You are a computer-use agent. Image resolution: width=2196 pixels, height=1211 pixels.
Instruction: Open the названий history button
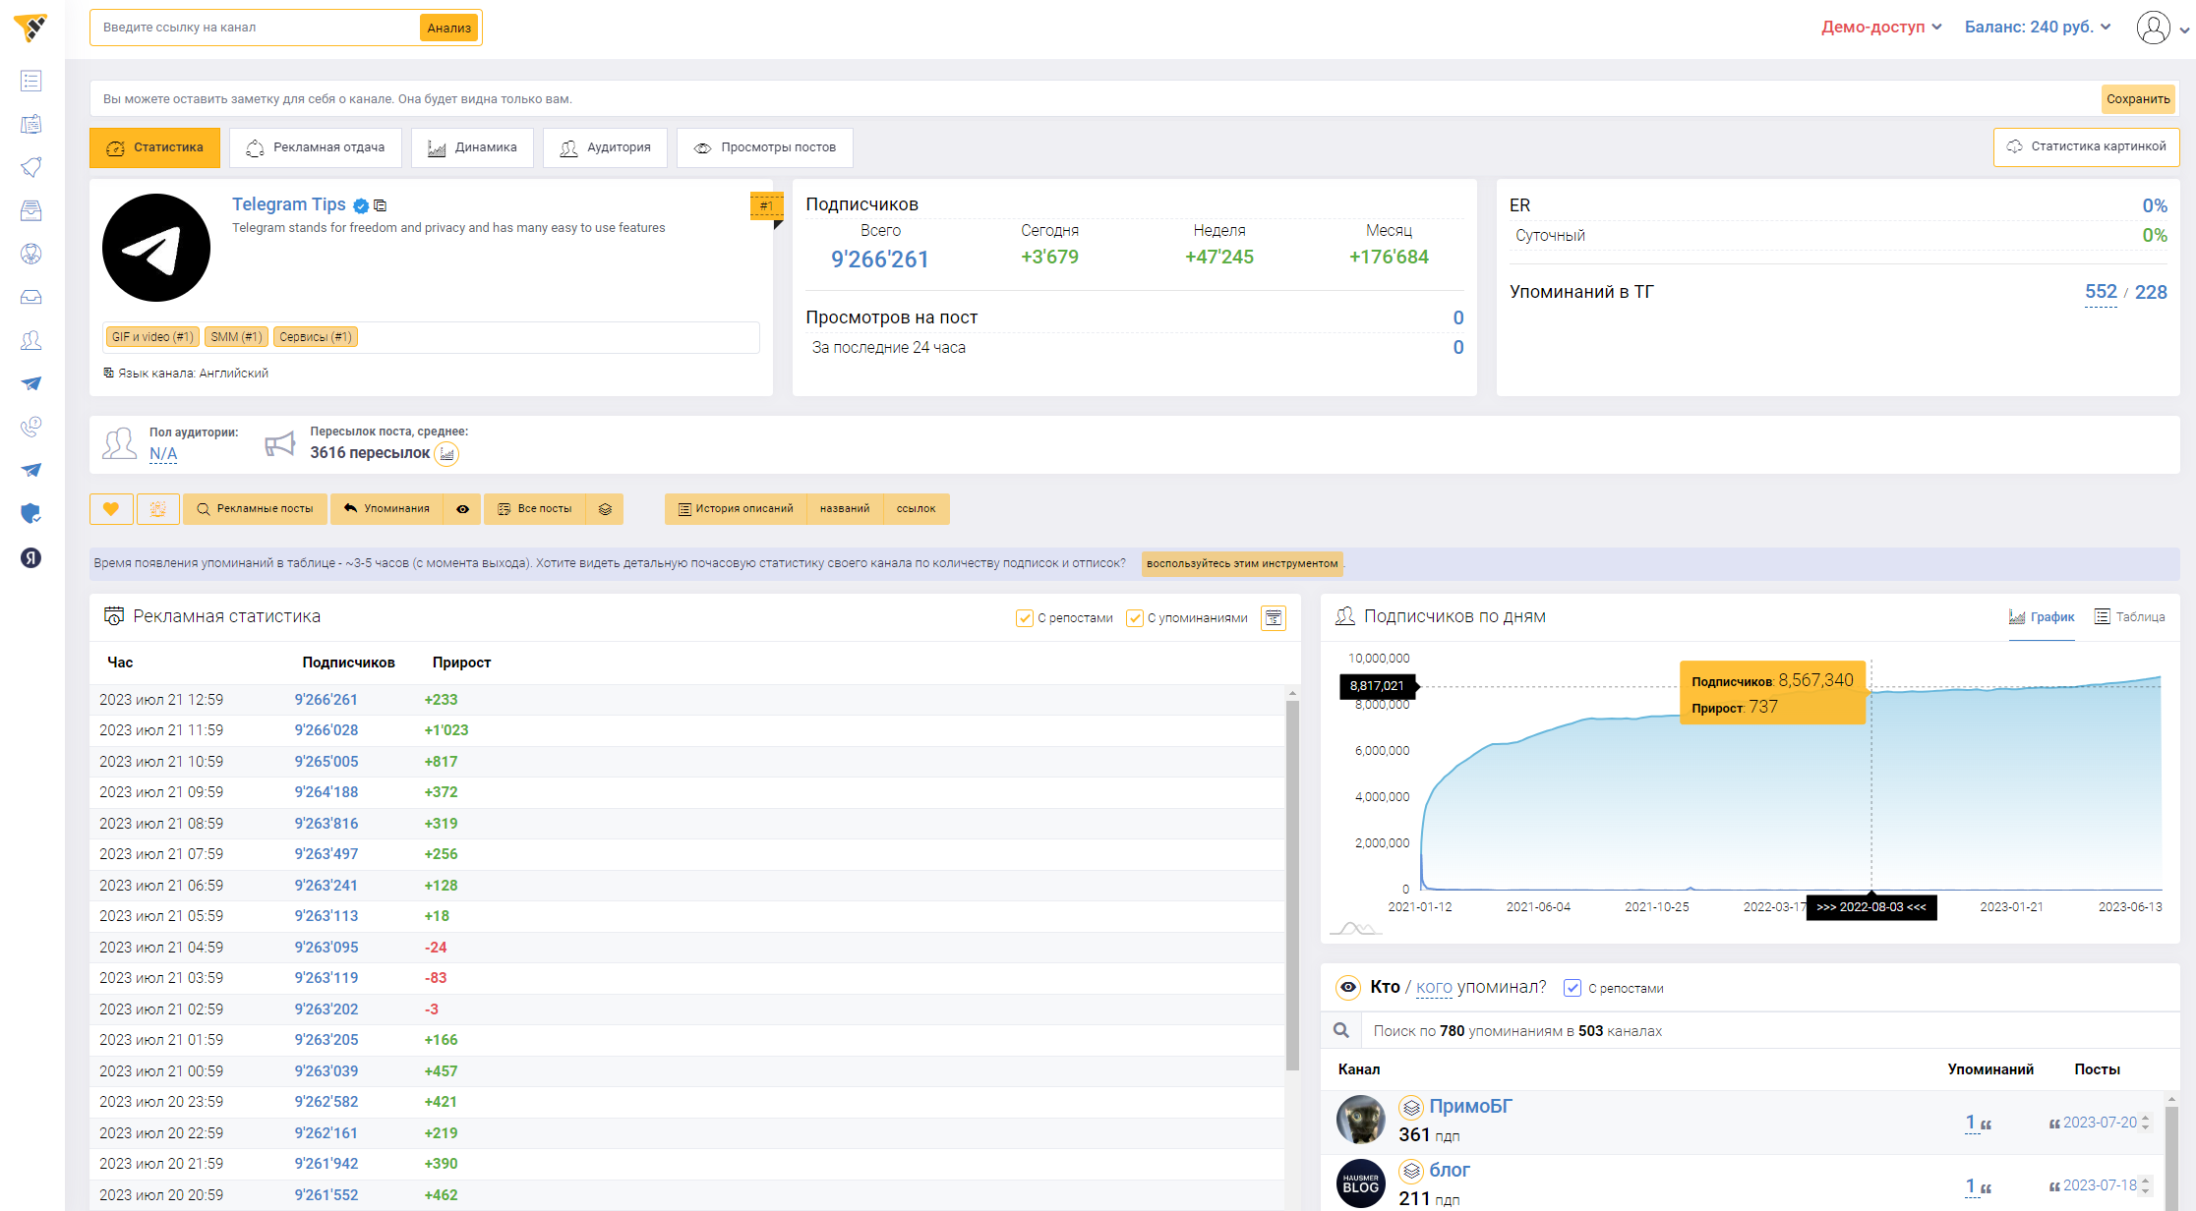pyautogui.click(x=845, y=508)
